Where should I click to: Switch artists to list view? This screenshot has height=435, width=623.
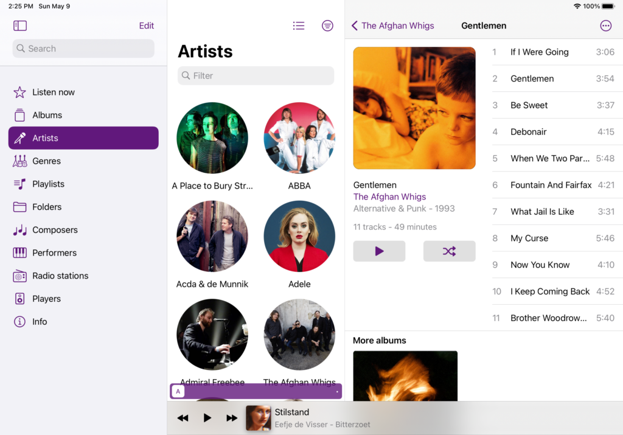298,26
